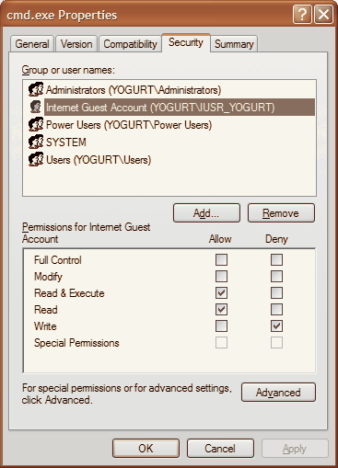
Task: Switch to the General tab
Action: 32,44
